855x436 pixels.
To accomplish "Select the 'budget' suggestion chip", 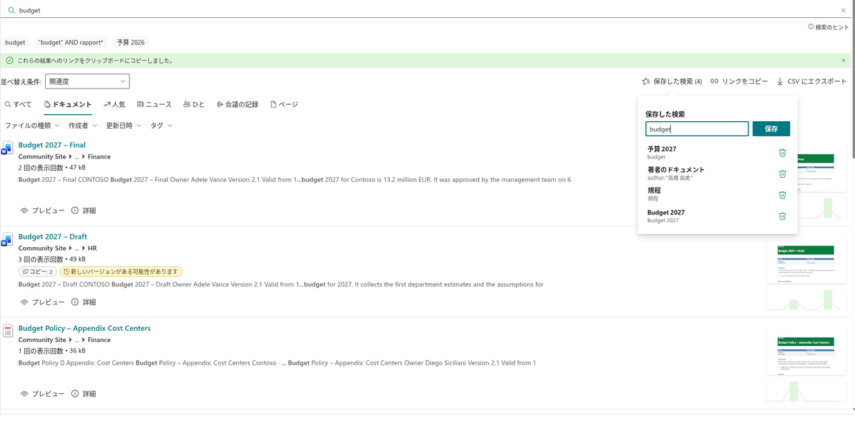I will point(15,42).
